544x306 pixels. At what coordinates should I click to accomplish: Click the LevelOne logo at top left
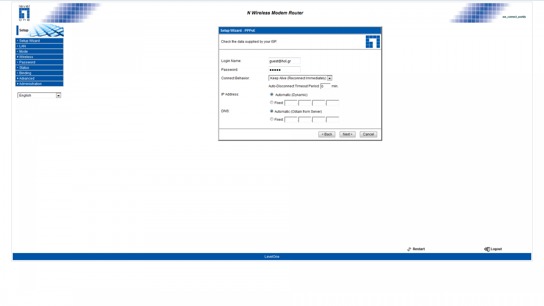point(24,13)
